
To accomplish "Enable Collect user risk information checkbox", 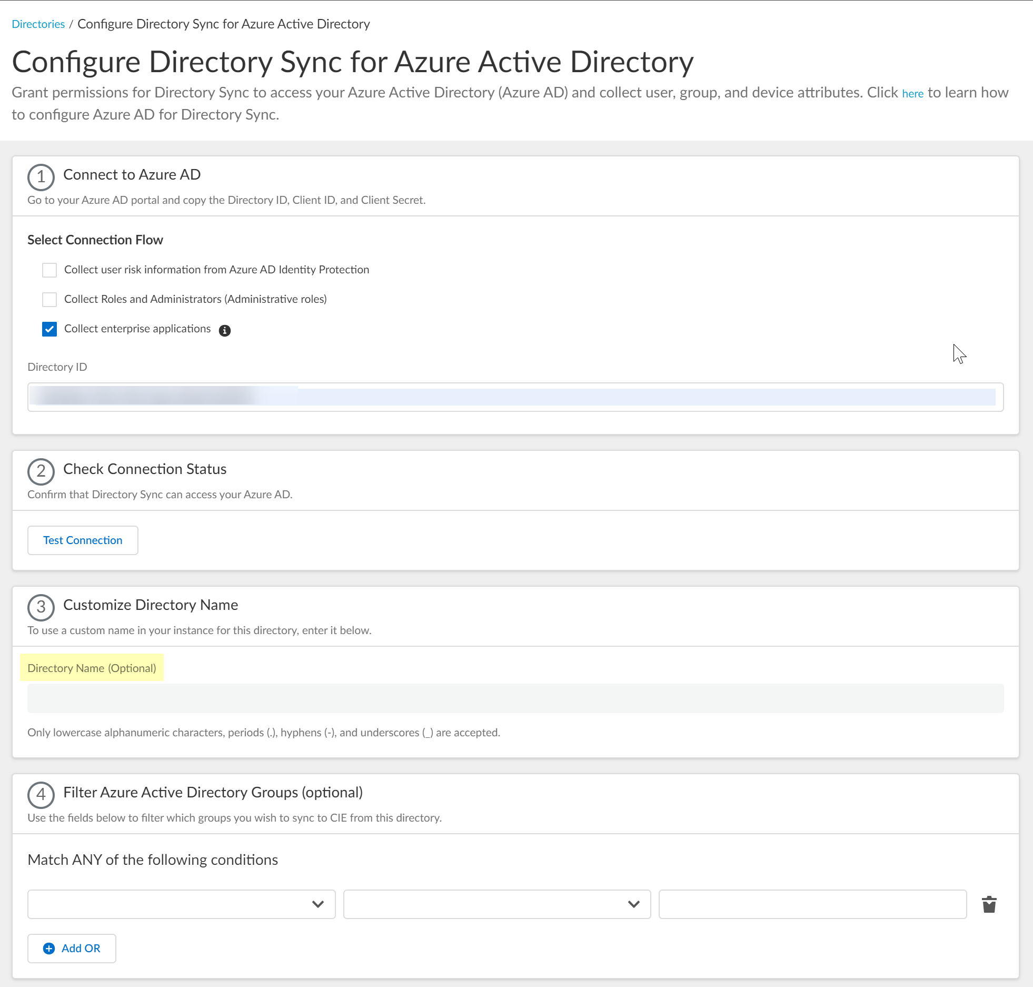I will 49,270.
